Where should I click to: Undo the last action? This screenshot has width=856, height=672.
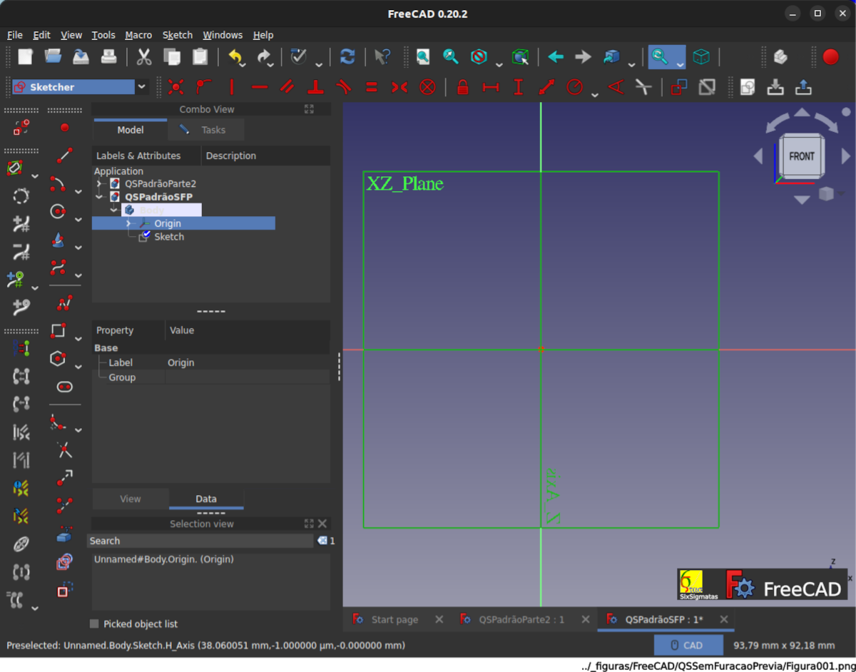click(235, 57)
